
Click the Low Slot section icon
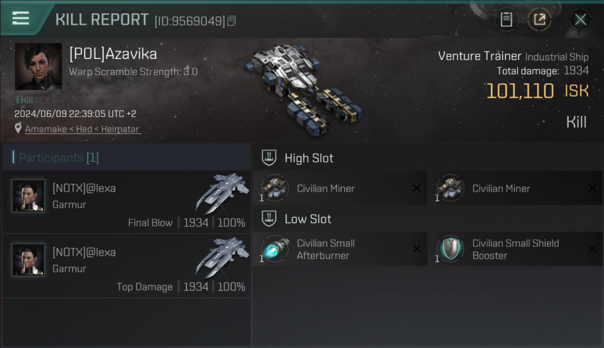click(269, 219)
